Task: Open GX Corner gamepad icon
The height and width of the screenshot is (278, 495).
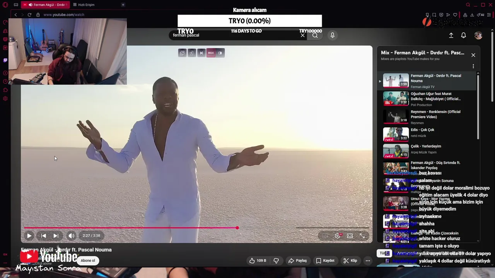Action: [x=16, y=5]
